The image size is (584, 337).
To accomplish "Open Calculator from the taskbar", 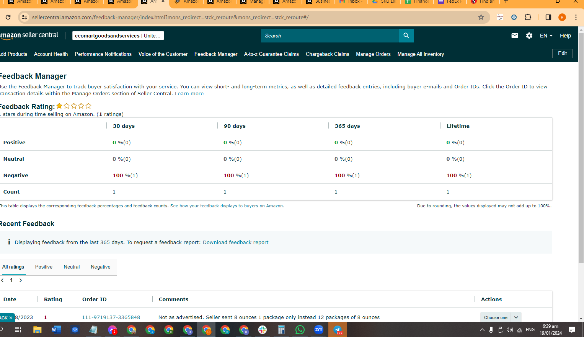I will 281,330.
